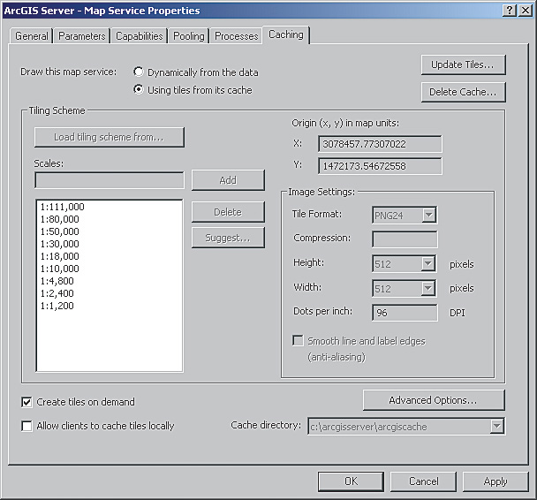537x500 pixels.
Task: Expand the Height pixels dropdown
Action: point(428,264)
